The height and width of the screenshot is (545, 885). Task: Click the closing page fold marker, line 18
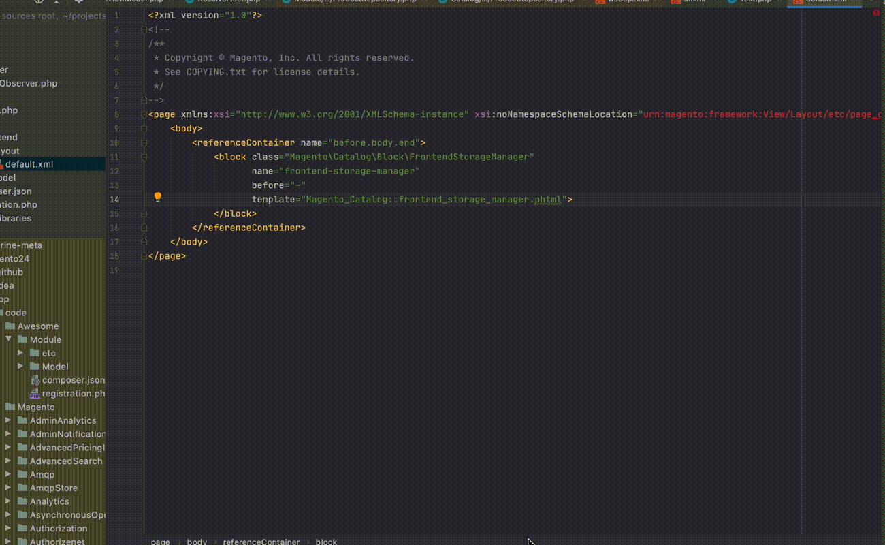pyautogui.click(x=144, y=256)
